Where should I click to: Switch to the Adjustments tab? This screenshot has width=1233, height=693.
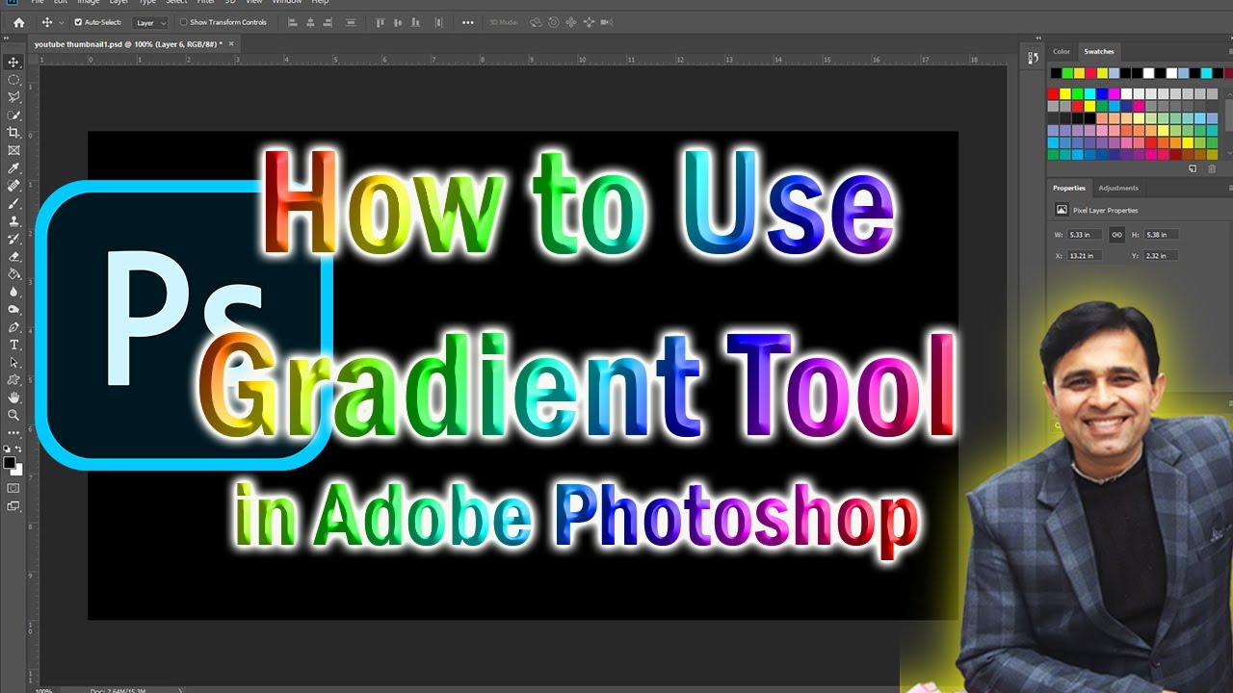point(1118,188)
